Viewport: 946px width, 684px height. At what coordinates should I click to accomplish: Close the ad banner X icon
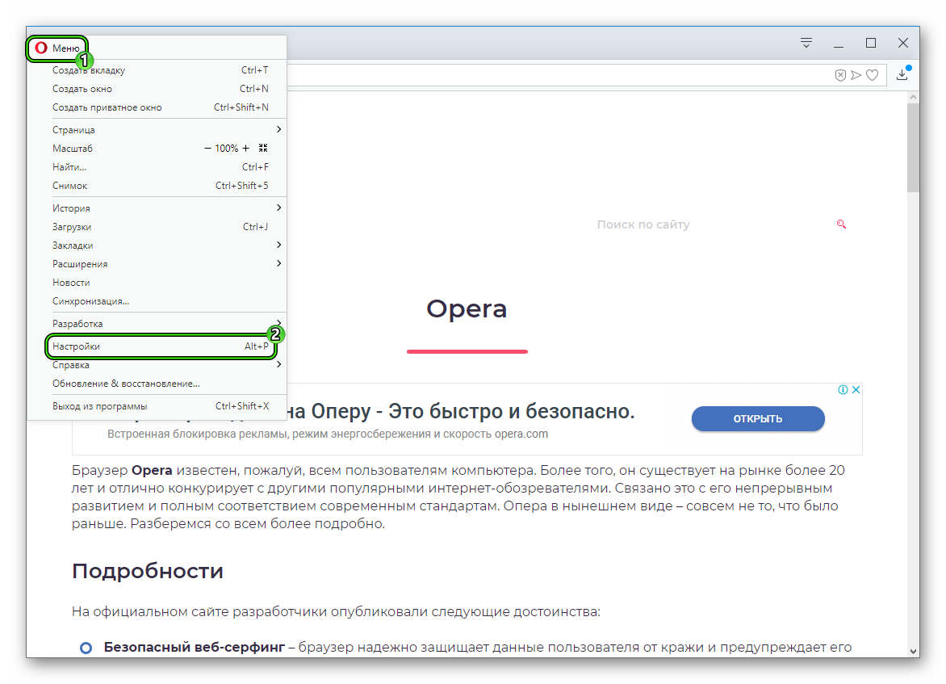pyautogui.click(x=856, y=389)
